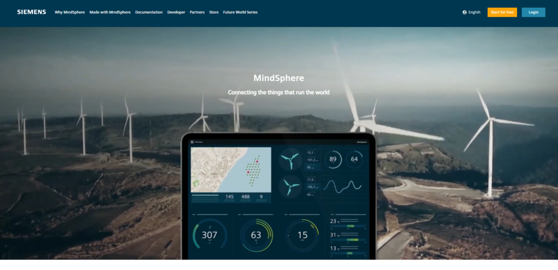The image size is (558, 270).
Task: Open the Made with MindSphere menu
Action: tap(110, 12)
